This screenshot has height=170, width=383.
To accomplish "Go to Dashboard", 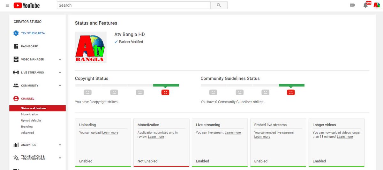I will pyautogui.click(x=29, y=46).
